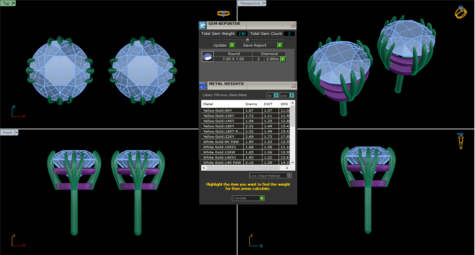Click green arrow next to 2.80tw
475x255 pixels.
283,59
